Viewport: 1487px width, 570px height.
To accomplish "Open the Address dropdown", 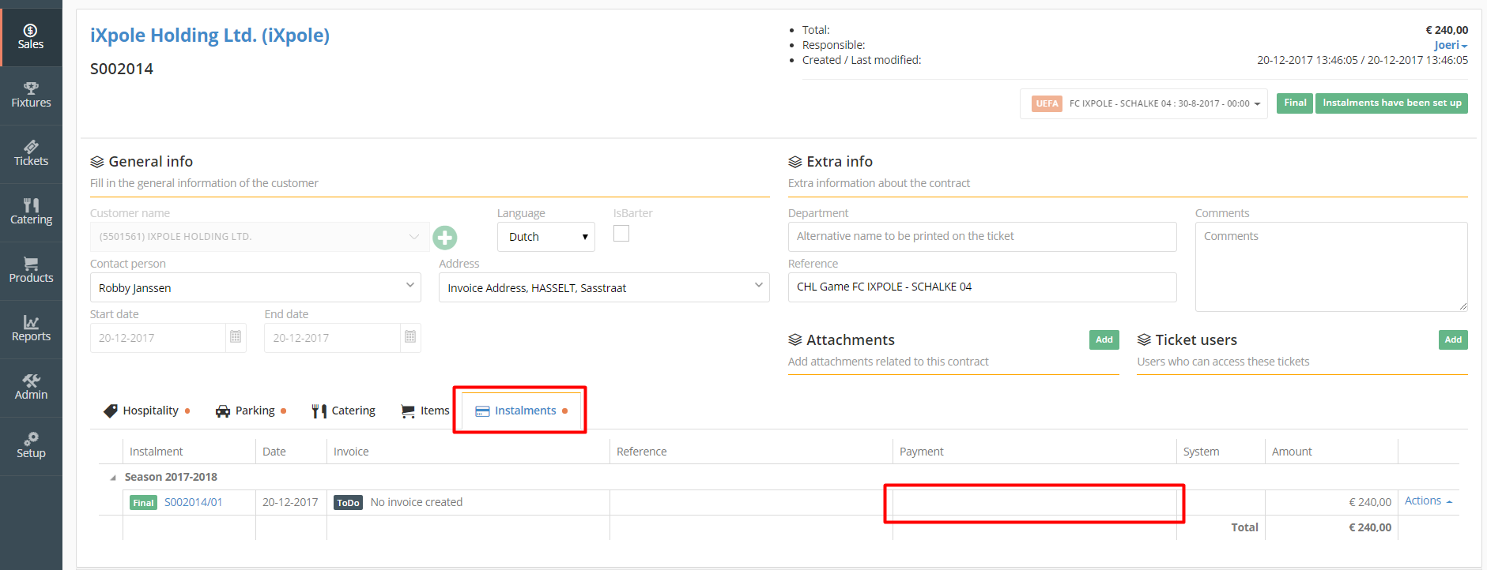I will (x=604, y=287).
